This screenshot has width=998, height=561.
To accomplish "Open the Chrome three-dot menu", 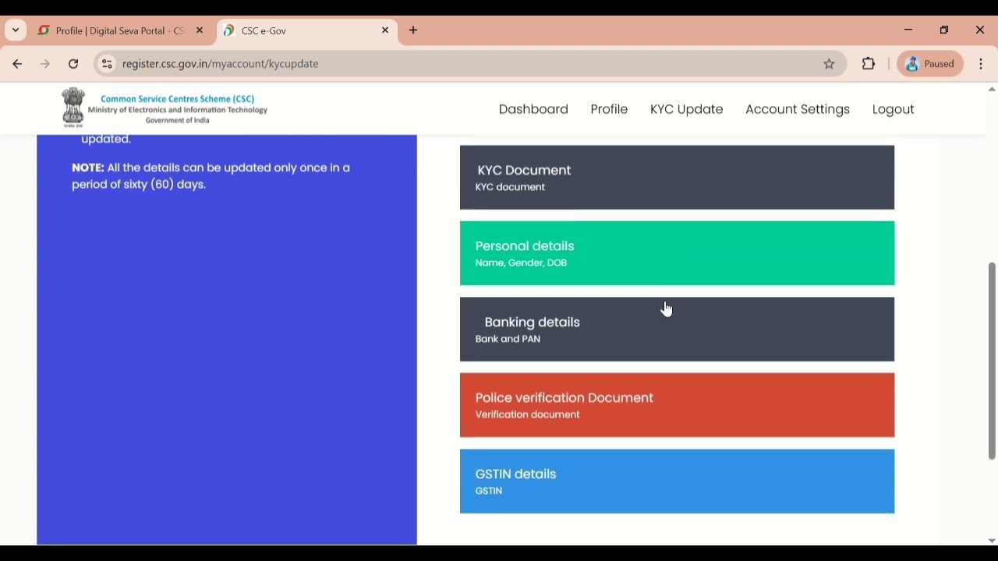I will [x=982, y=65].
